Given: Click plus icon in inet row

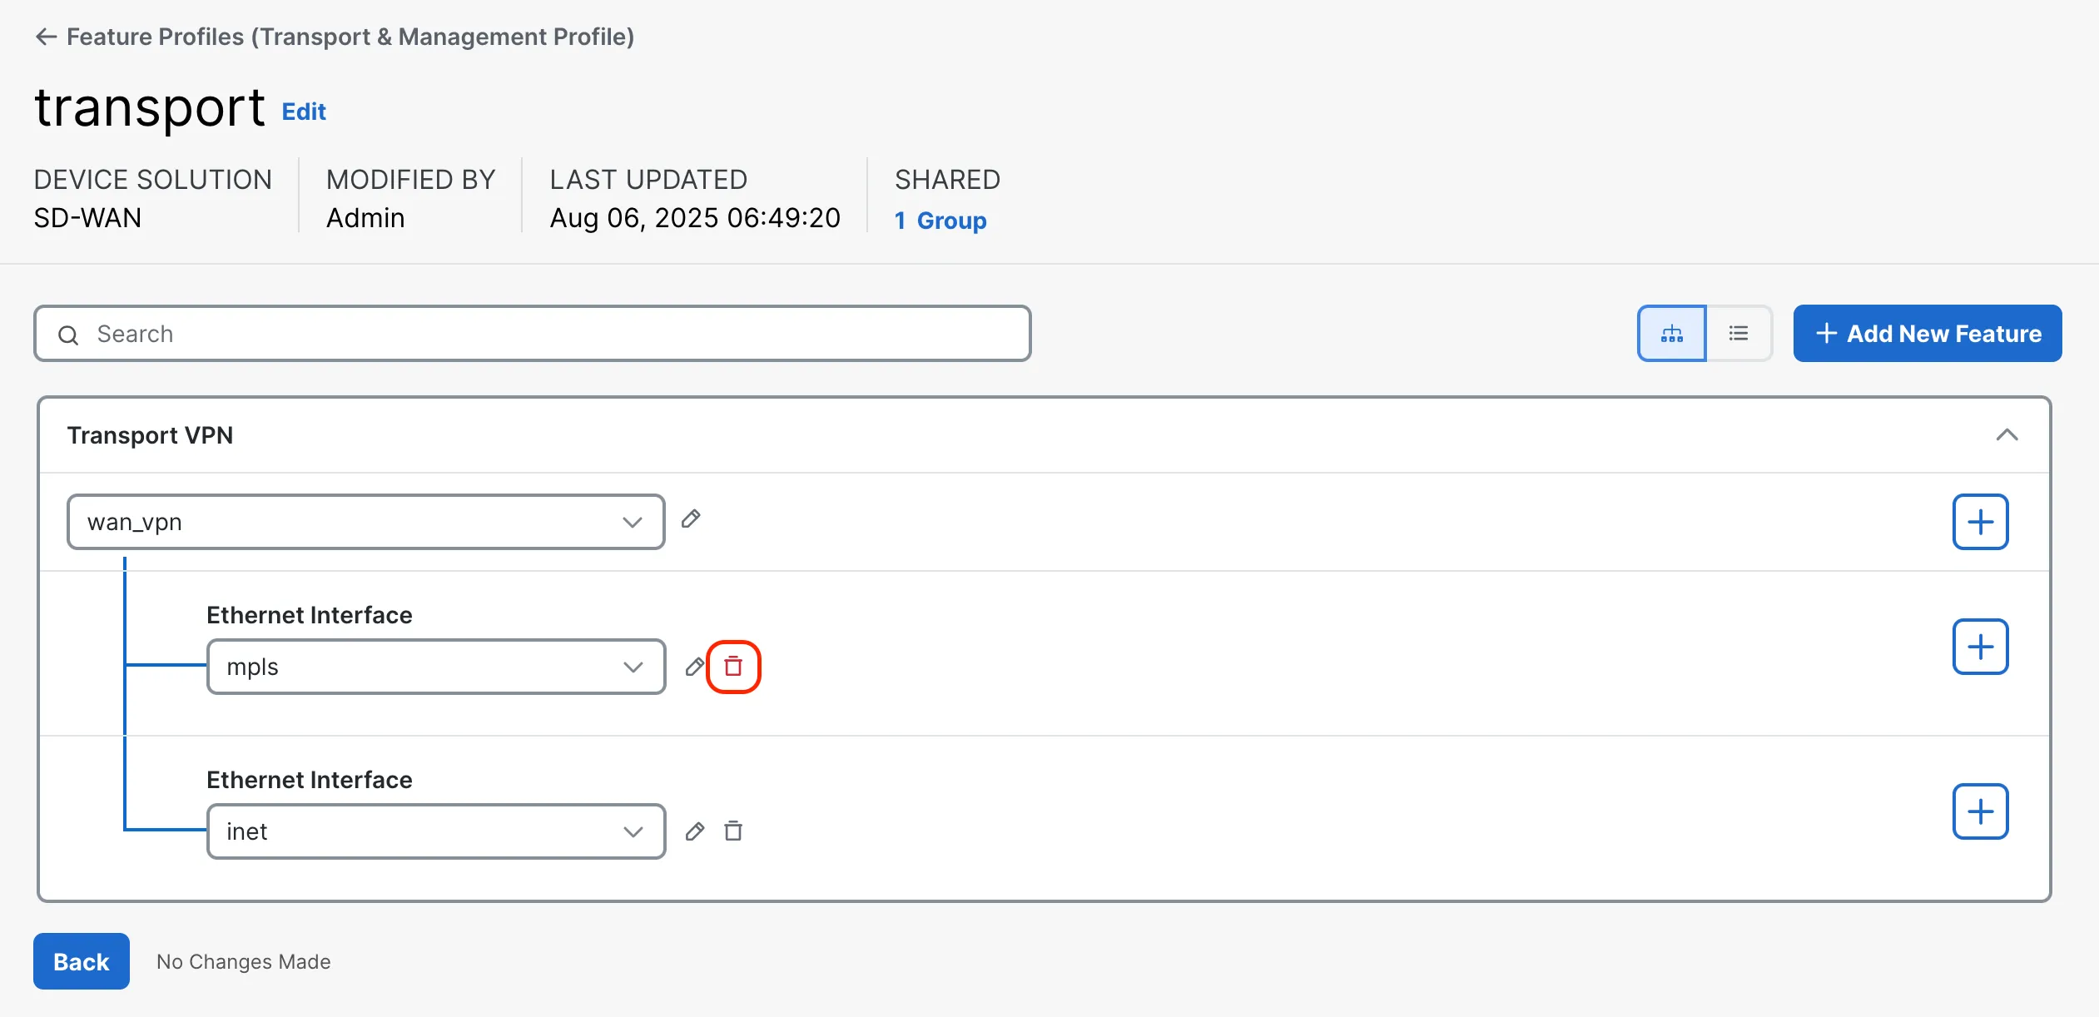Looking at the screenshot, I should (x=1980, y=811).
